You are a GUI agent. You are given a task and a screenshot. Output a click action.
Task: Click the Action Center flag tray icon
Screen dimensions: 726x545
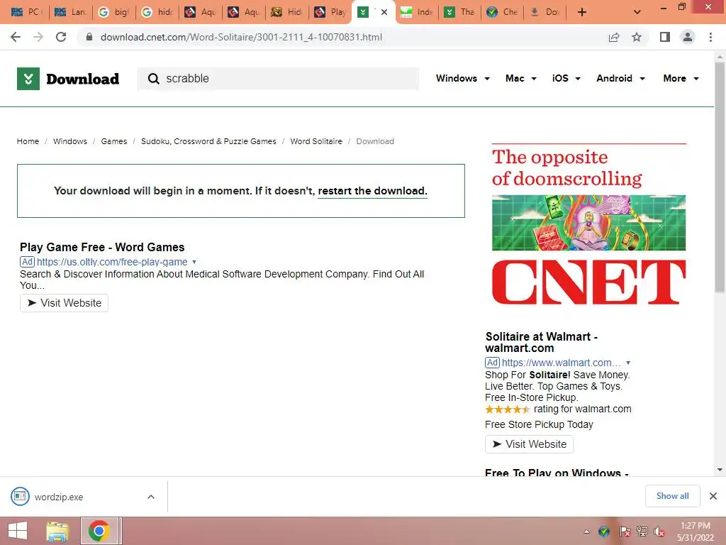(x=625, y=532)
